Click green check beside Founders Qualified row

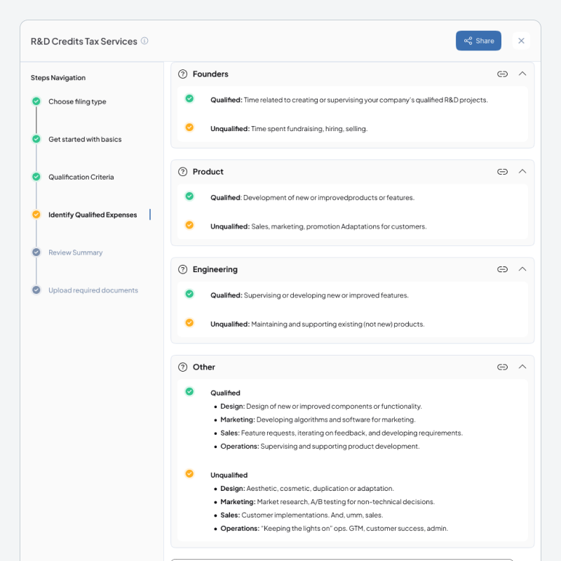click(x=189, y=98)
